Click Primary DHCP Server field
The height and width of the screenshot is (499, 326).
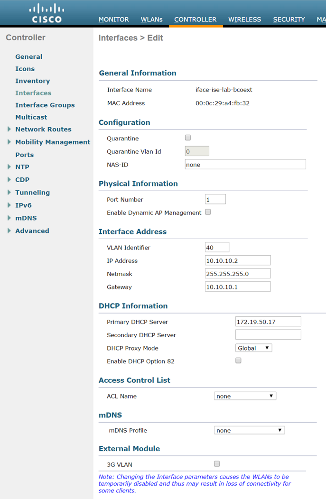click(x=269, y=322)
